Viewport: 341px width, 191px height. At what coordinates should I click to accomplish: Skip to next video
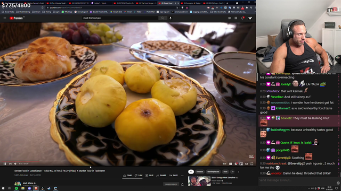point(10,164)
